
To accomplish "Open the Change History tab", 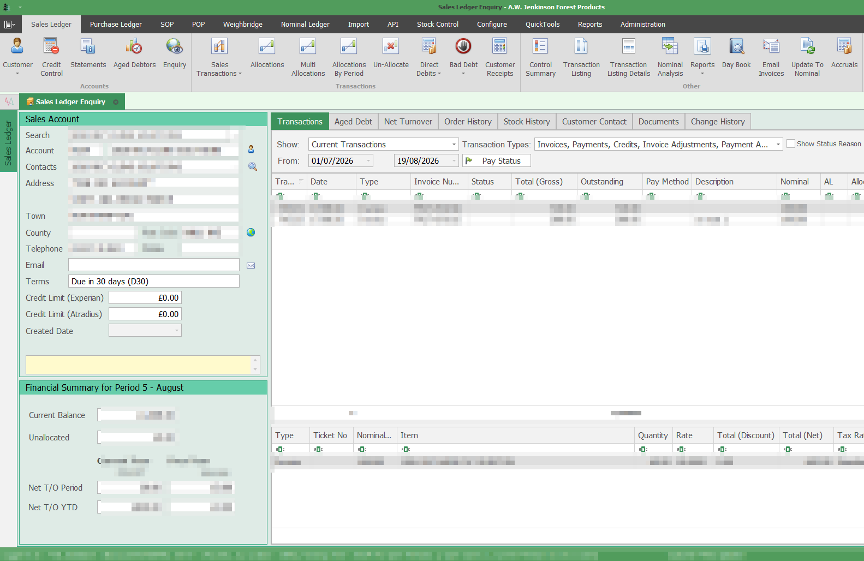I will coord(718,122).
